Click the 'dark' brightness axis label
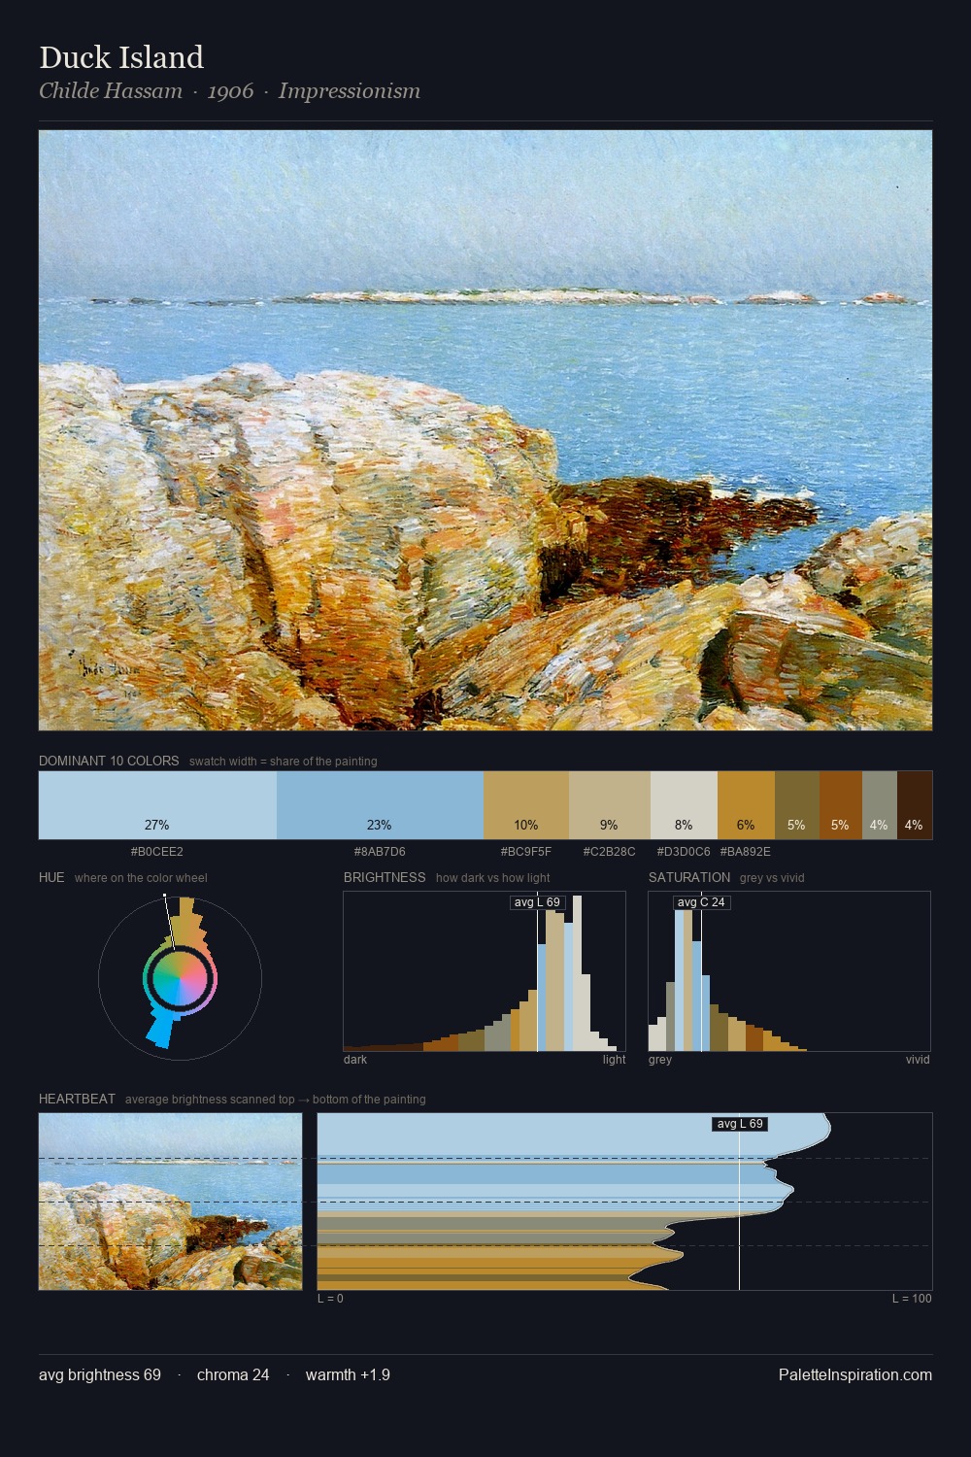The height and width of the screenshot is (1457, 971). coord(355,1060)
